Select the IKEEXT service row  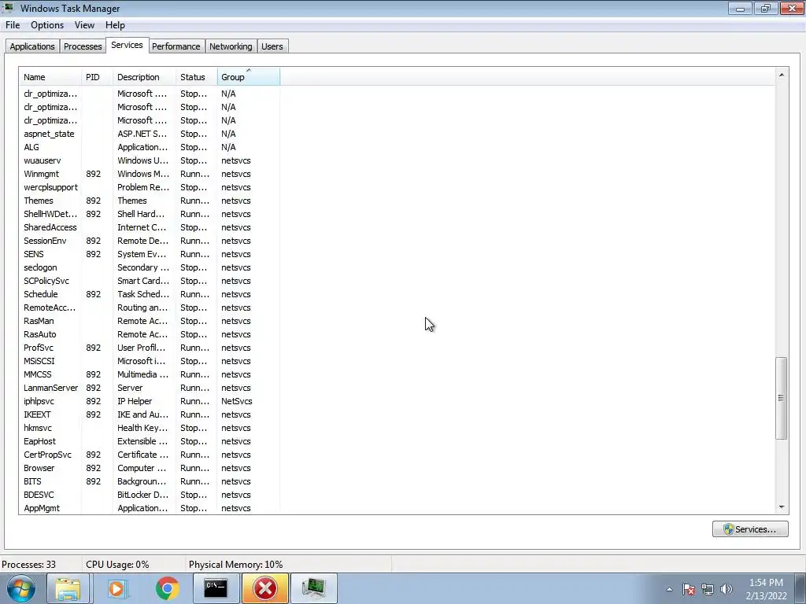coord(149,414)
